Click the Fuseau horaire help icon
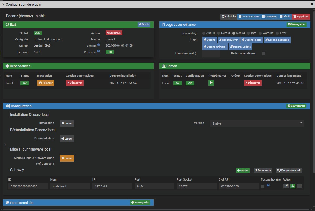315x211 pixels. [268, 185]
